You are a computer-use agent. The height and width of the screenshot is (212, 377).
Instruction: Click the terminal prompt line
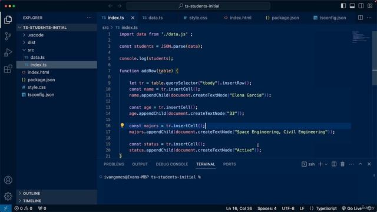coord(152,177)
